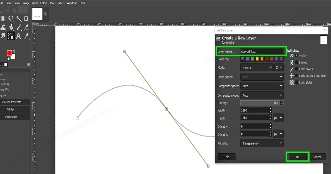331x174 pixels.
Task: Select the Free Select lasso tool
Action: tap(11, 19)
